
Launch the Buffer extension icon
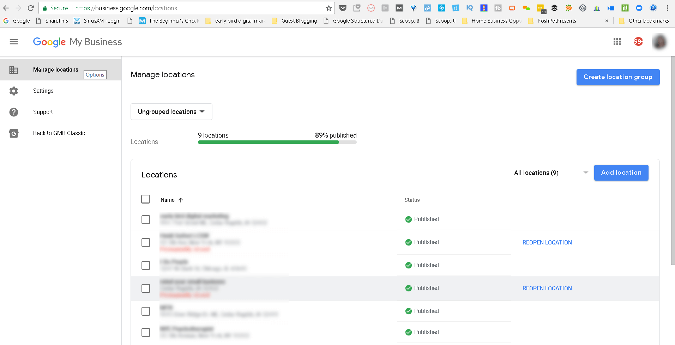click(554, 8)
